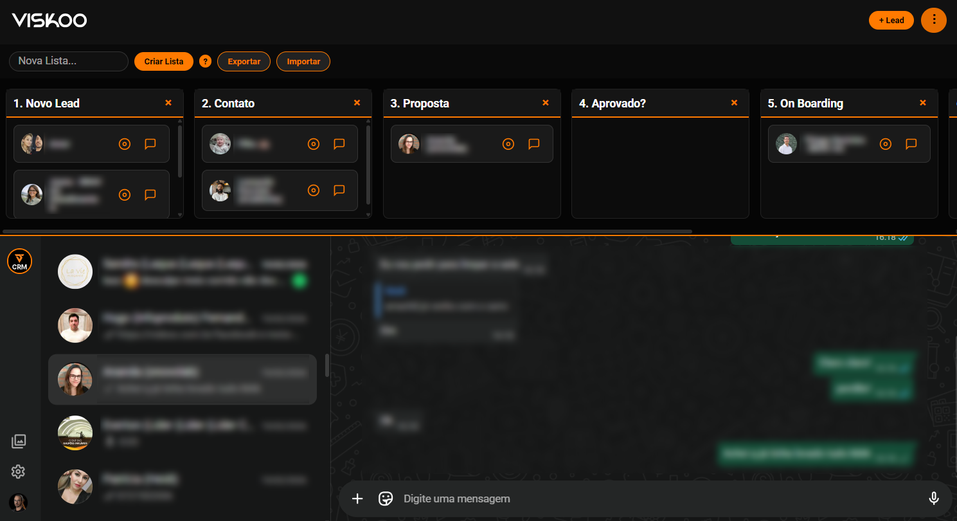Image resolution: width=957 pixels, height=521 pixels.
Task: Click the 1. Novo Lead list title
Action: pos(46,104)
